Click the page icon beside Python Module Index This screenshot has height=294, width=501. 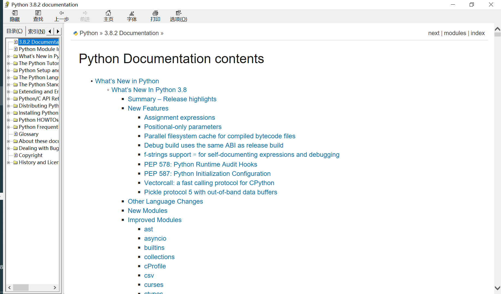click(x=16, y=49)
